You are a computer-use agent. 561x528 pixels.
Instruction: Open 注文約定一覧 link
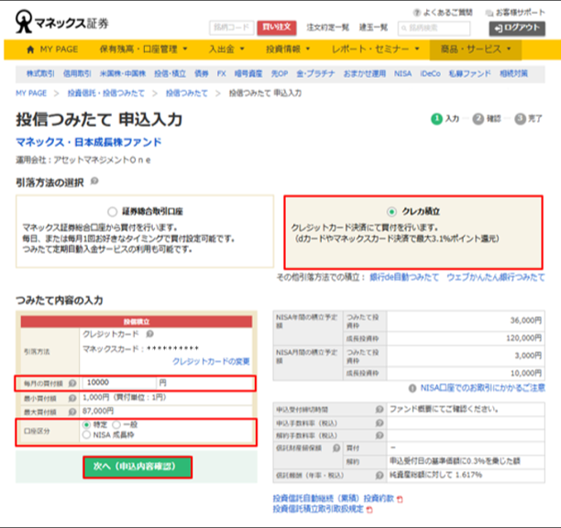coord(327,27)
